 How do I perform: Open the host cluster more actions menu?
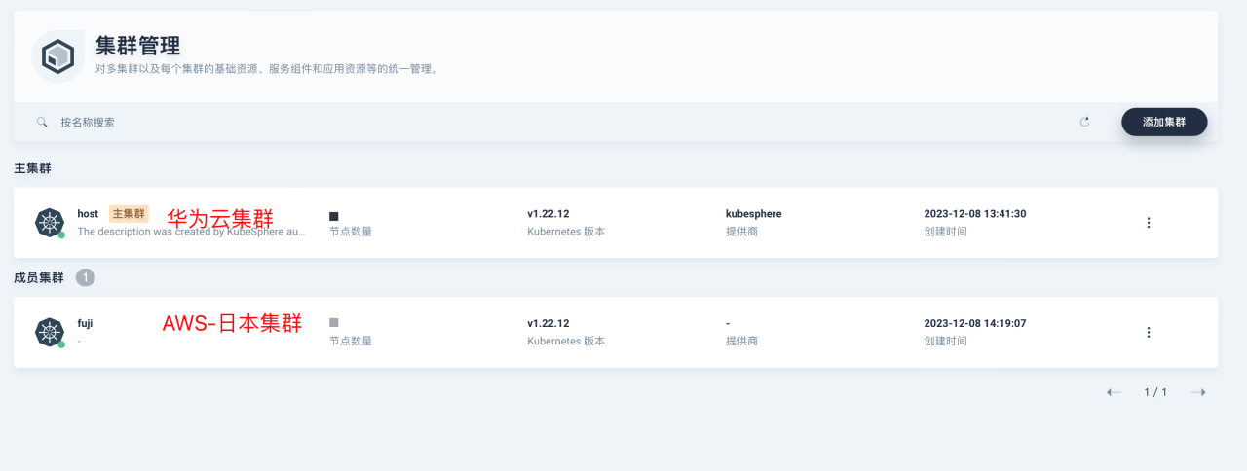1149,223
